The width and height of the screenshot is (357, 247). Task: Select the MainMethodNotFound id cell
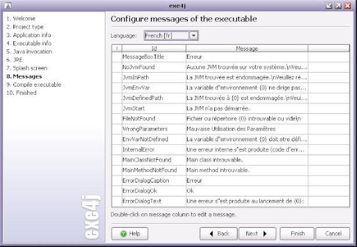pyautogui.click(x=154, y=170)
